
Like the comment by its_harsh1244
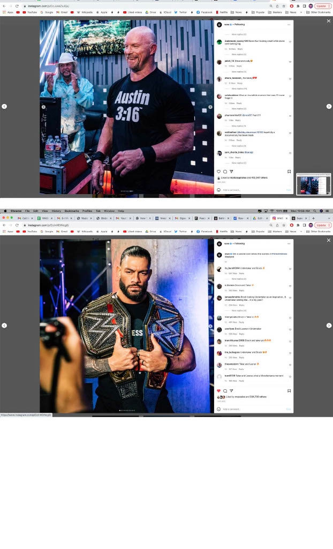coord(290,269)
